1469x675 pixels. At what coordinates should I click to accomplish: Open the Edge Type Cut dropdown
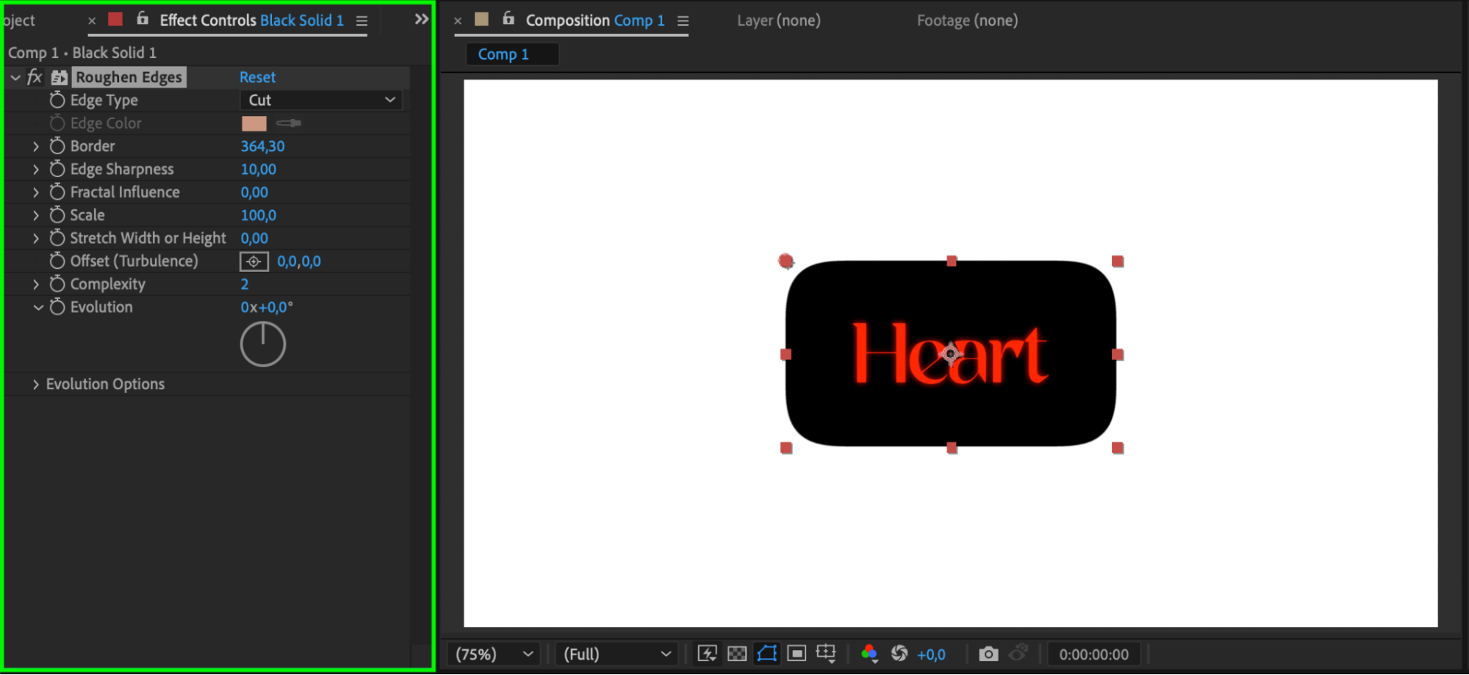pos(321,100)
